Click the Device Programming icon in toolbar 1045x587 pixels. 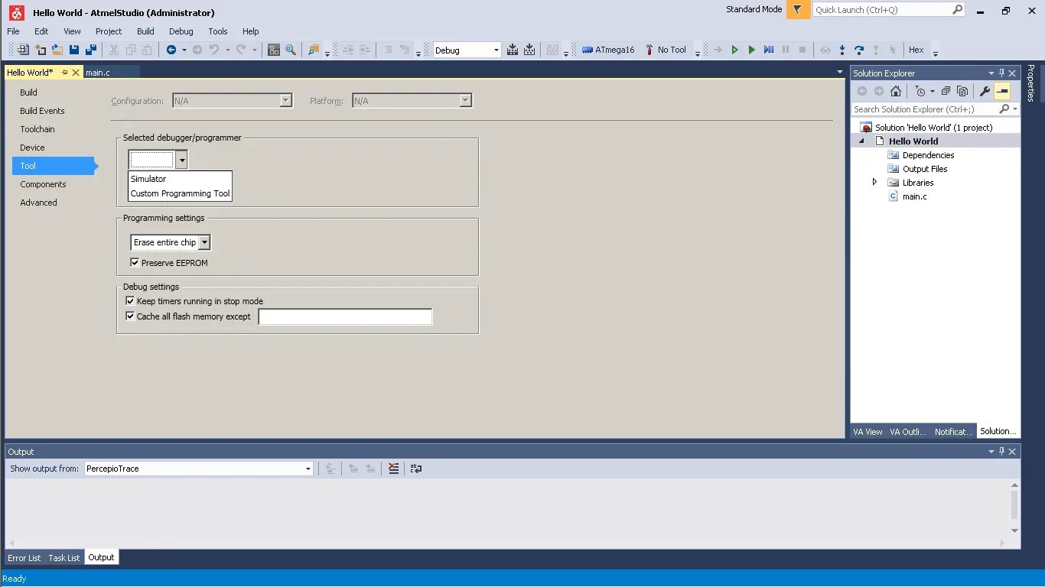coord(274,50)
